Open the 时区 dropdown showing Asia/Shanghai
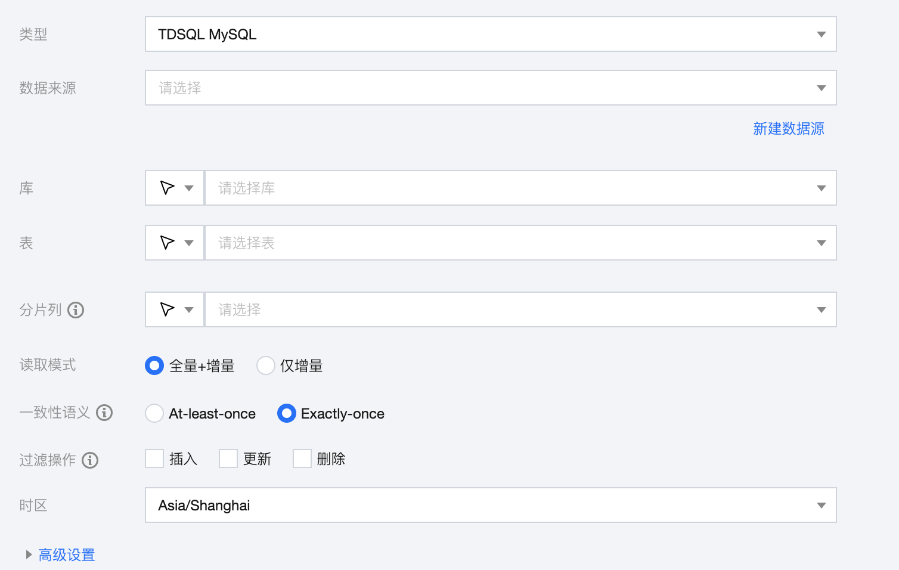This screenshot has width=899, height=570. (x=490, y=506)
